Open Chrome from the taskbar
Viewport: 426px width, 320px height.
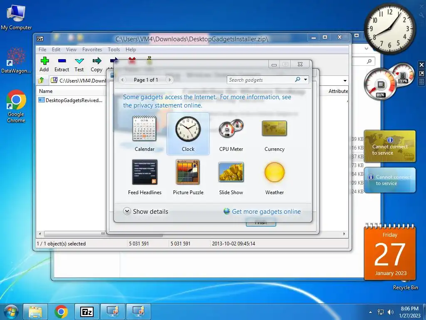coord(61,312)
